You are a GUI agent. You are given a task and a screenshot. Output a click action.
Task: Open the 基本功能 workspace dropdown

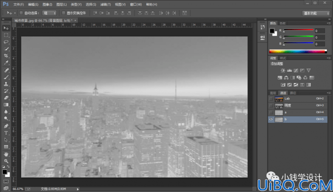click(x=316, y=13)
